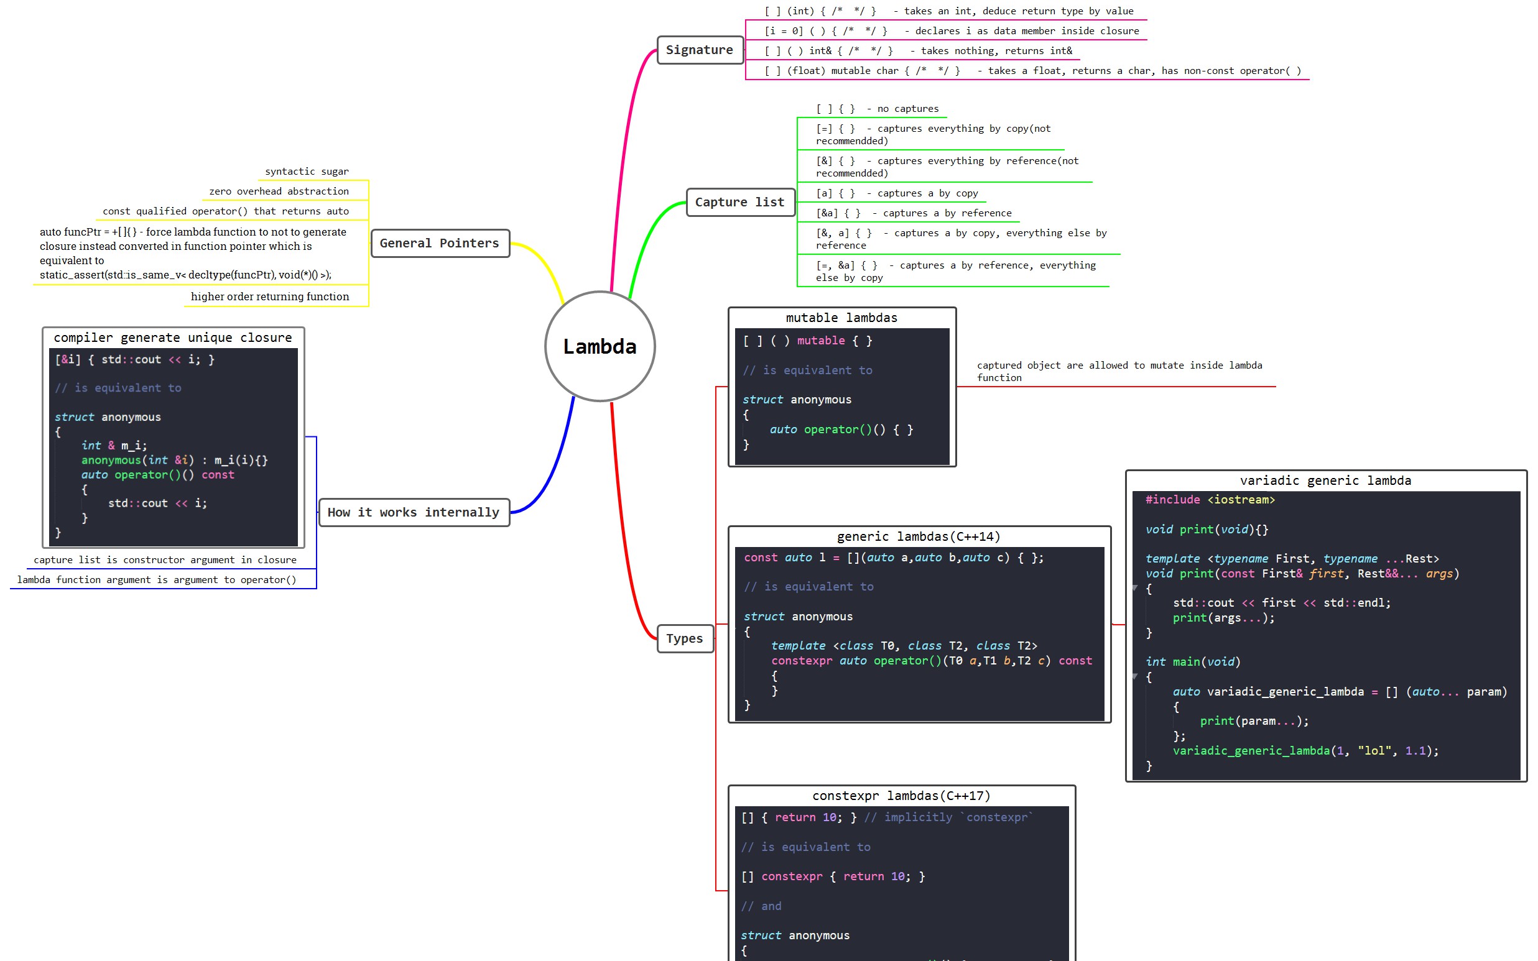Click the zero overhead abstraction node
This screenshot has width=1538, height=961.
tap(279, 191)
